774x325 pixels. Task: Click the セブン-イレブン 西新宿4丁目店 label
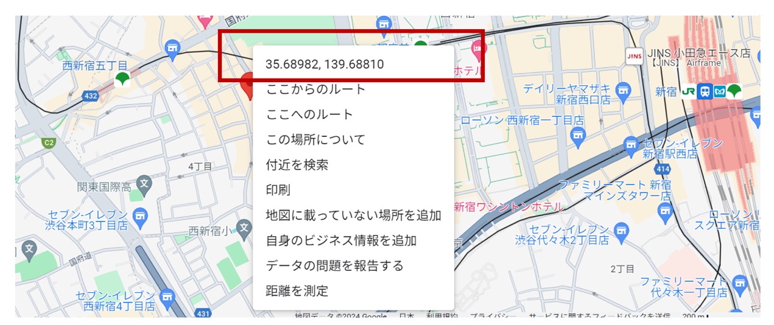pyautogui.click(x=115, y=301)
